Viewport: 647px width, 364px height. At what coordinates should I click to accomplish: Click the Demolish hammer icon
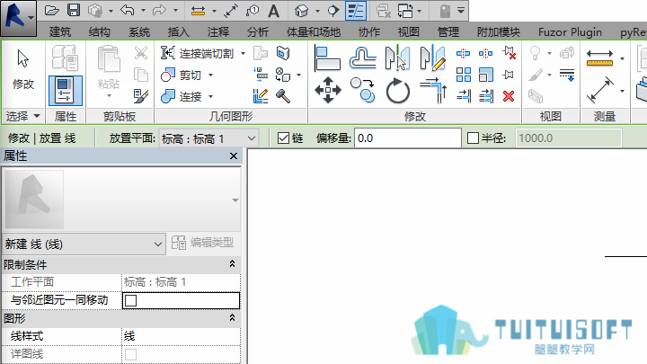pos(283,96)
